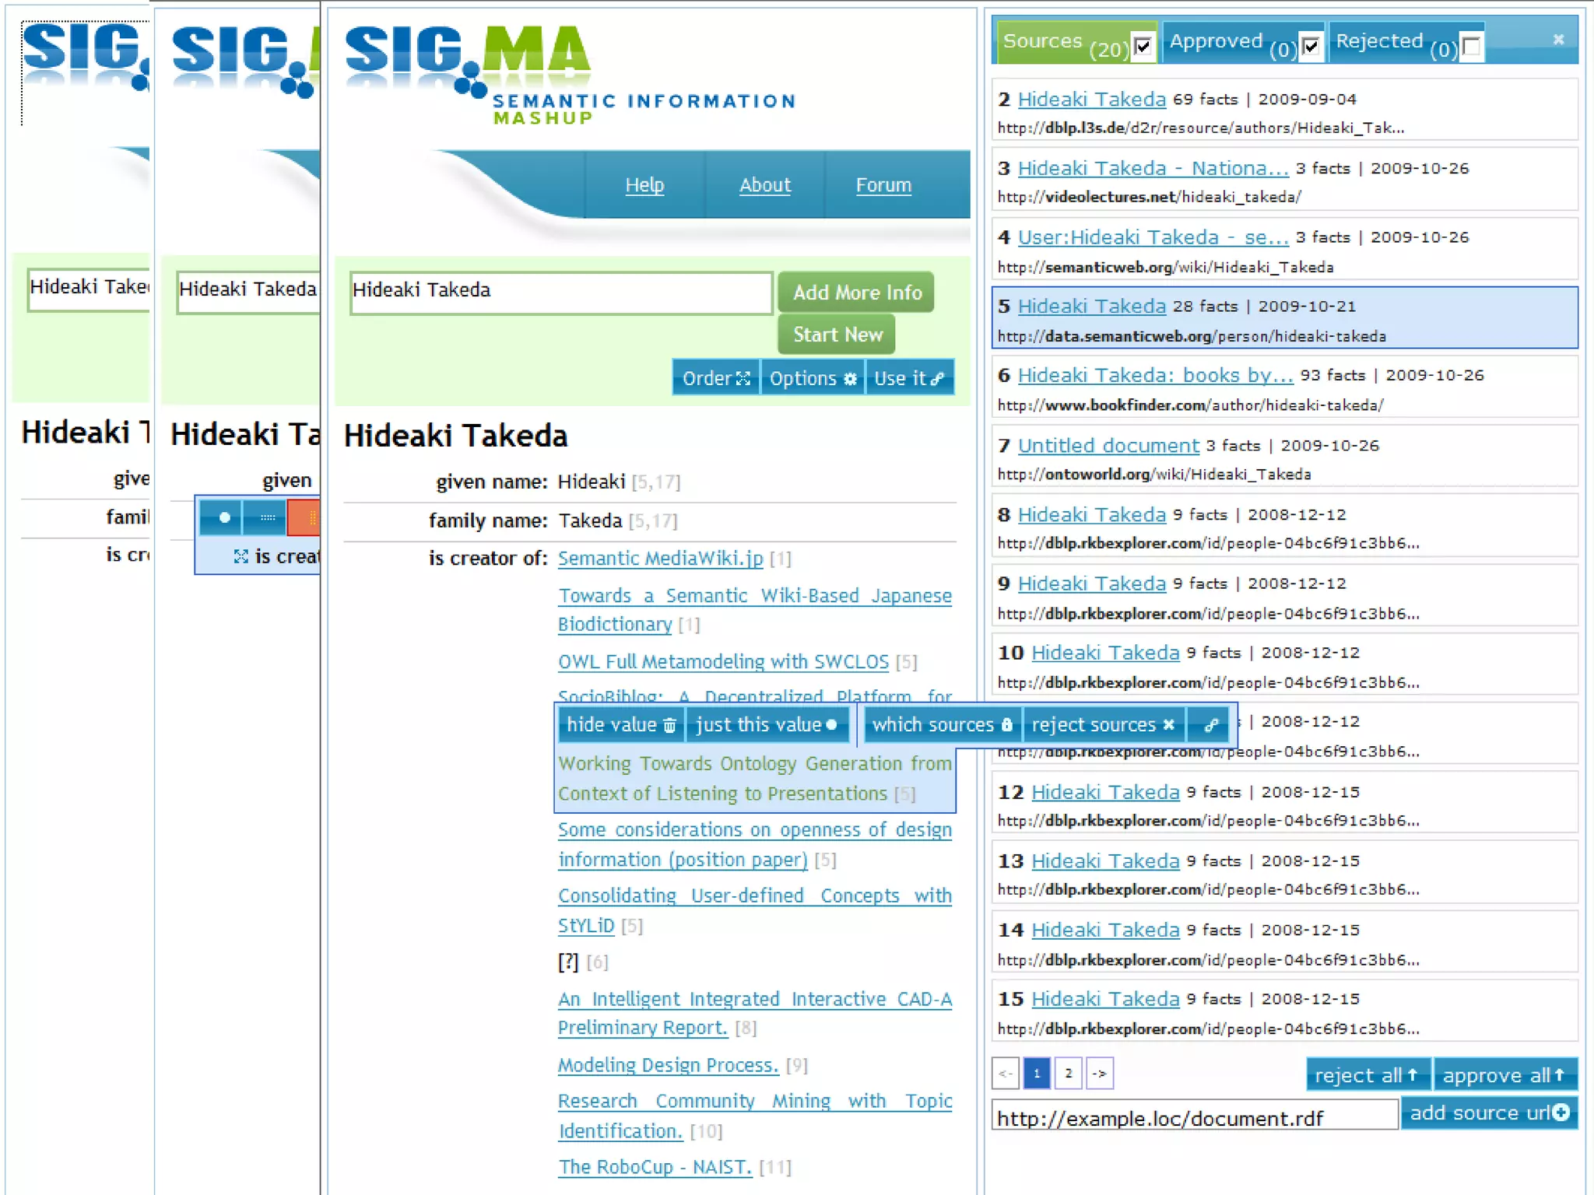1594x1195 pixels.
Task: Open the Forum navigation tab
Action: point(883,185)
